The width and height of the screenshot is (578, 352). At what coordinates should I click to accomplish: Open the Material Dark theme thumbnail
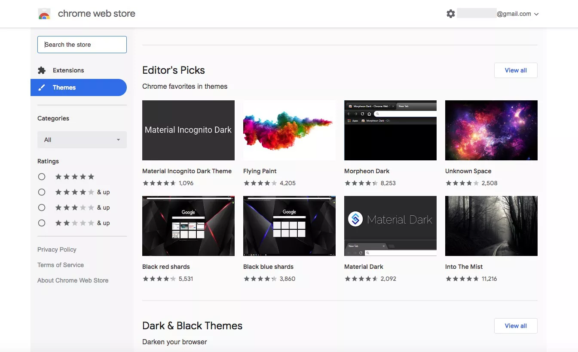click(390, 226)
